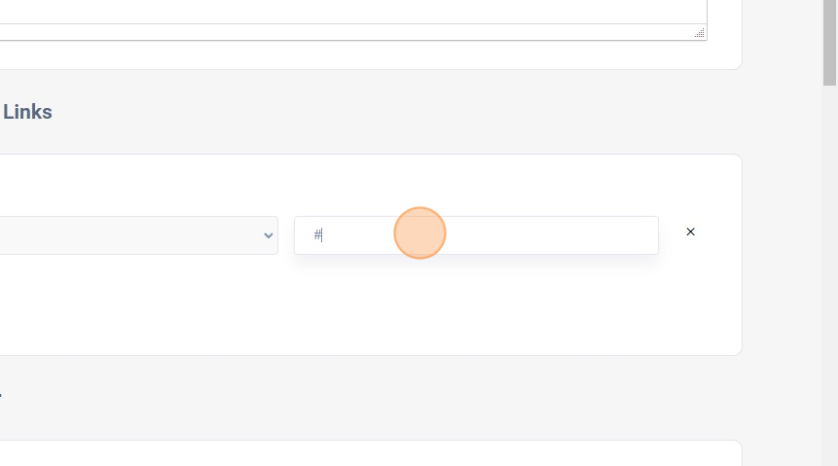
Task: Click scrollbar track below the thumb
Action: (829, 292)
